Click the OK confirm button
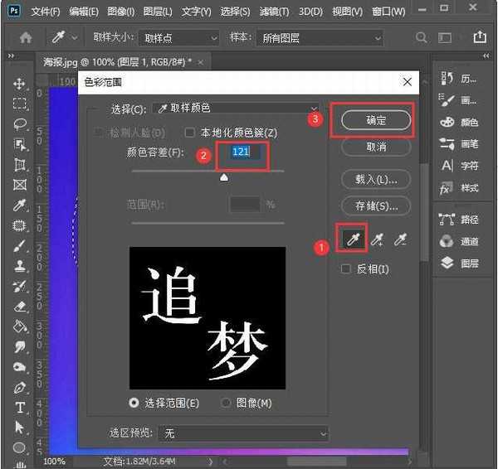The image size is (498, 469). pyautogui.click(x=376, y=120)
